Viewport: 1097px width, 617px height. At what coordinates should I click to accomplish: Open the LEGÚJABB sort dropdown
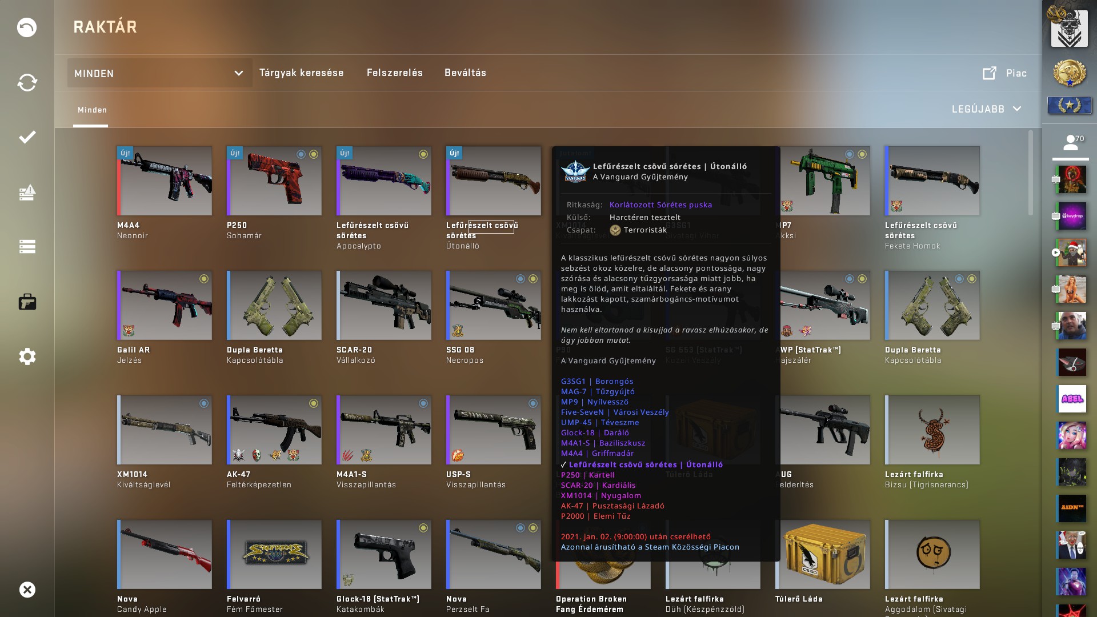click(986, 109)
